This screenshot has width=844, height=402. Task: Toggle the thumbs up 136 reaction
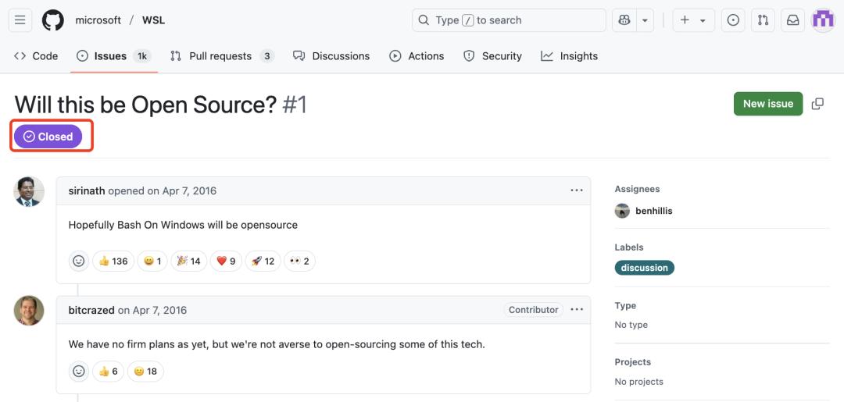[113, 261]
